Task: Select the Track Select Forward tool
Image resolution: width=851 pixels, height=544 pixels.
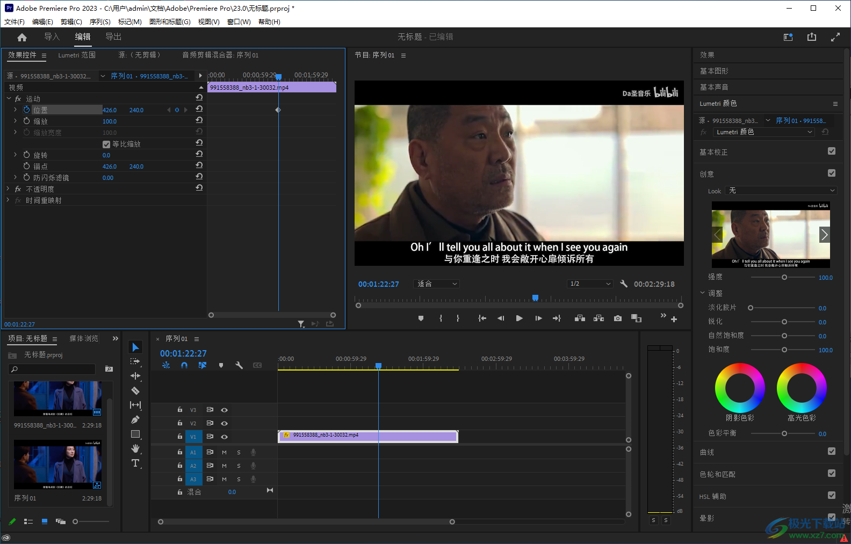Action: (x=135, y=361)
